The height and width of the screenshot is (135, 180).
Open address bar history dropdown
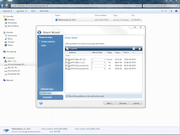point(136,6)
